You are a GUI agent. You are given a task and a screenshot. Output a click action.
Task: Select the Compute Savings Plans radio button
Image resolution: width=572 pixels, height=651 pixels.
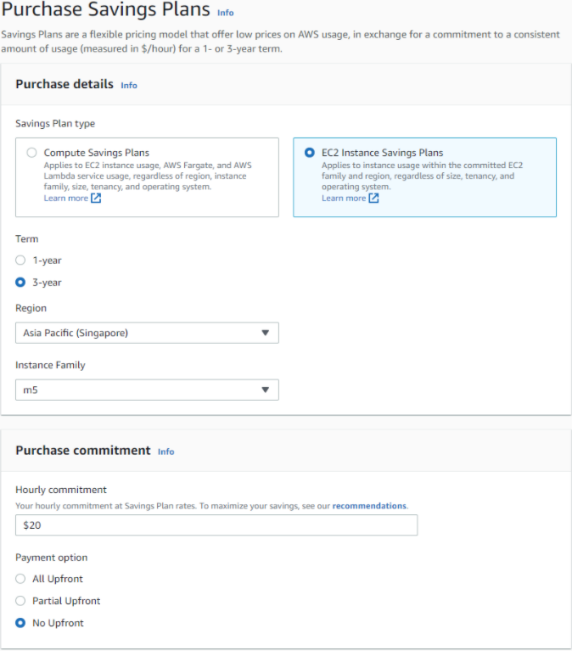click(x=31, y=153)
